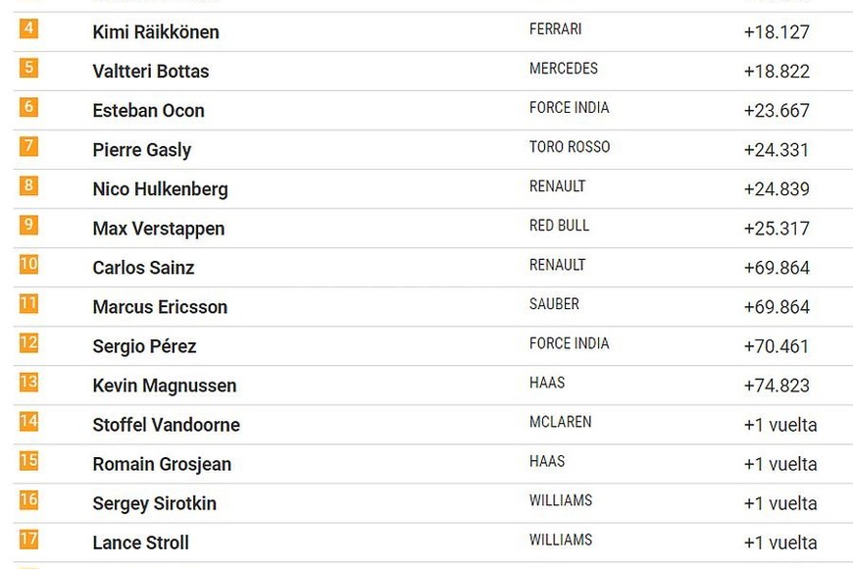
Task: Select driver name Esteban Ocon
Action: pyautogui.click(x=148, y=111)
